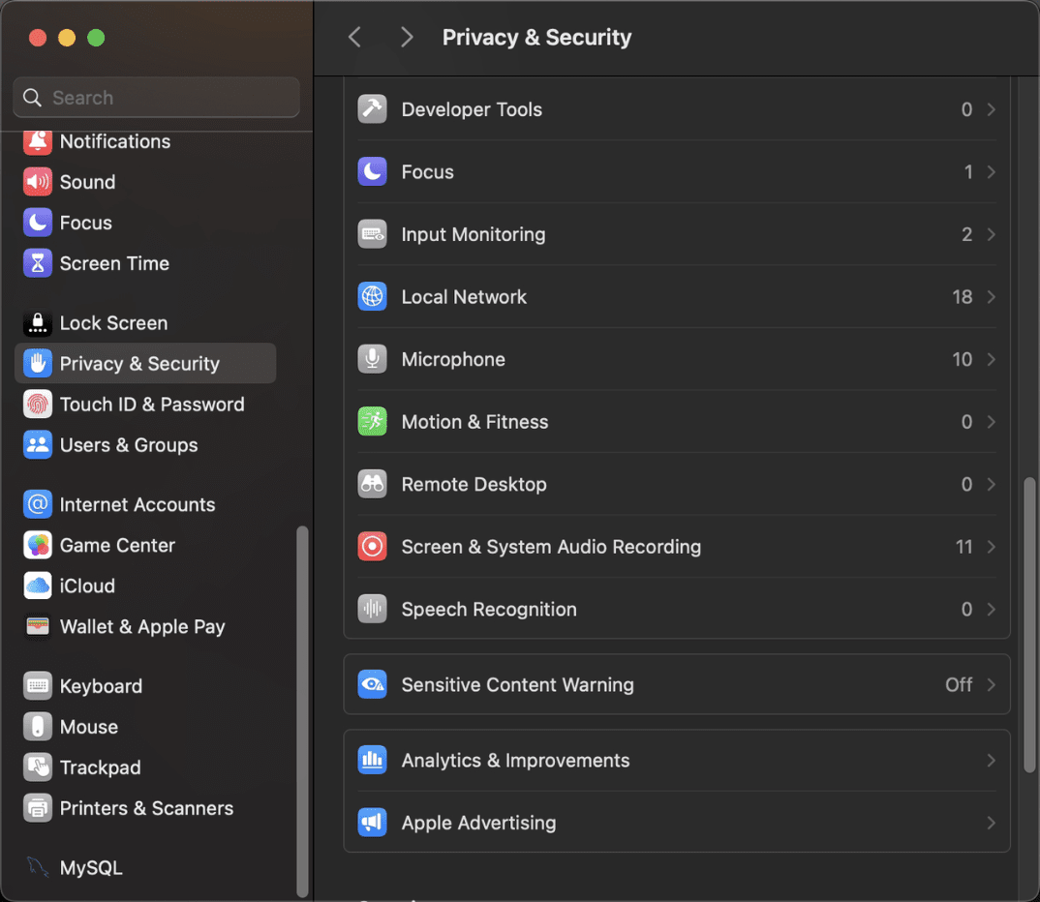The height and width of the screenshot is (902, 1040).
Task: Click the Users & Groups icon
Action: pyautogui.click(x=38, y=444)
